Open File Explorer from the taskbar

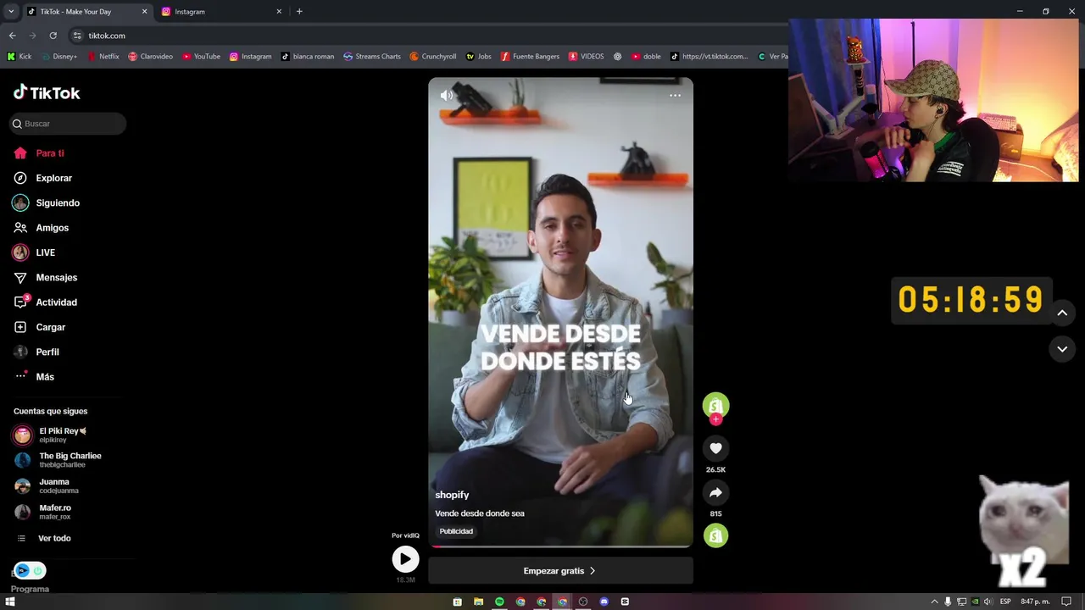pos(478,602)
